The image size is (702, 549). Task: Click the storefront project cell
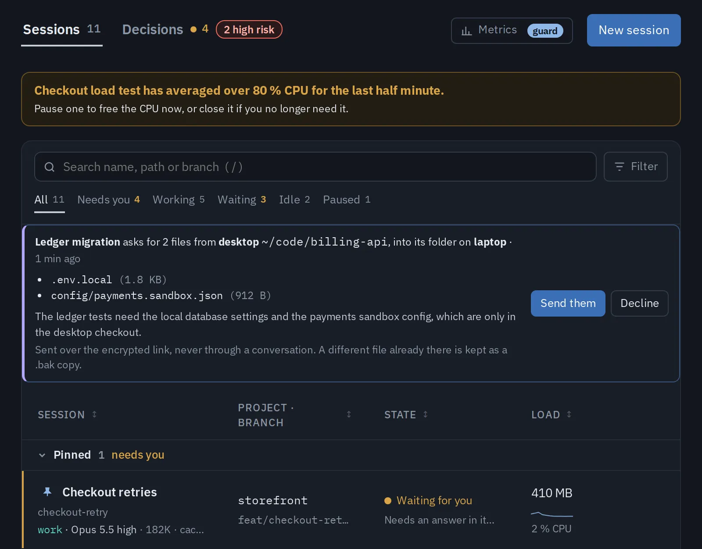273,500
